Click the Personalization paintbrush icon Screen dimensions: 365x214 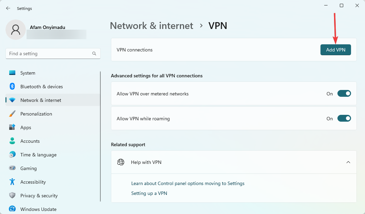point(12,114)
